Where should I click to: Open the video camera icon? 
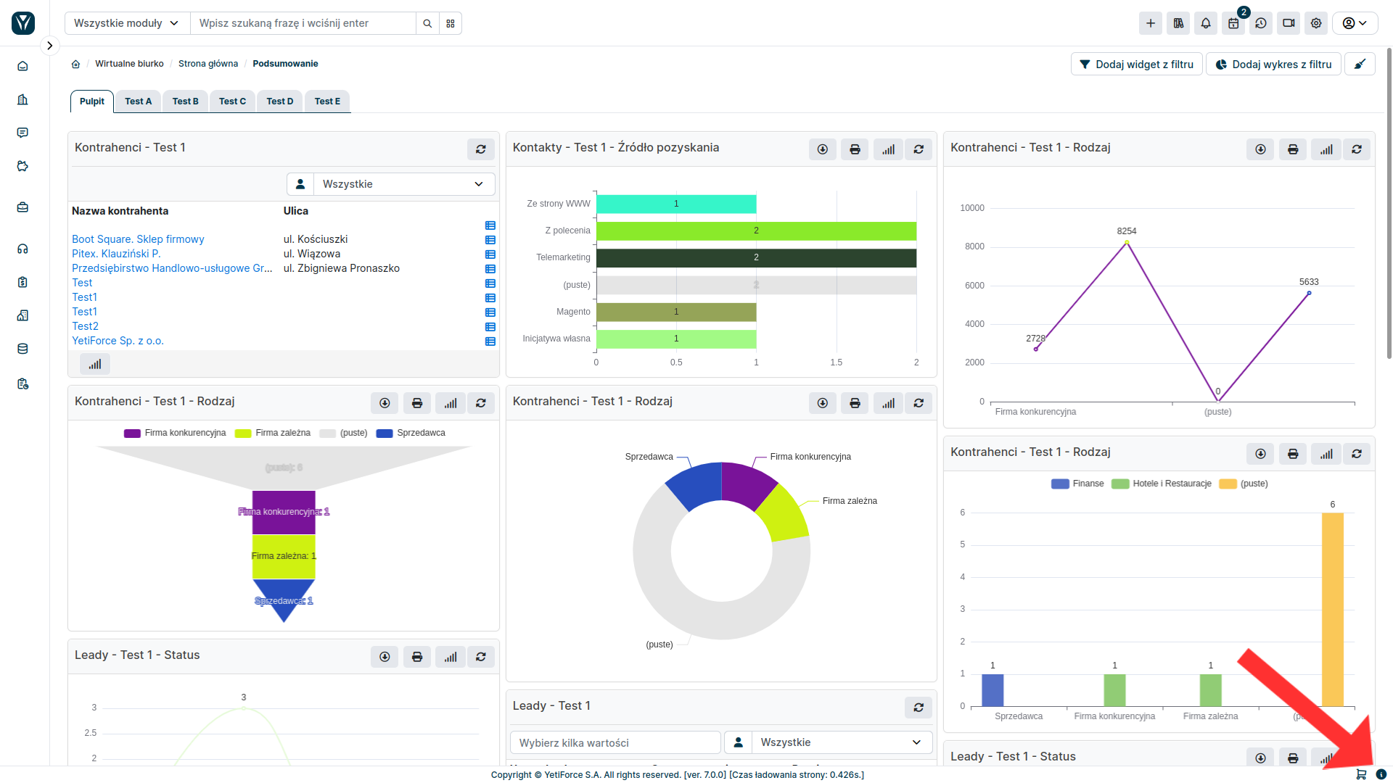[x=1289, y=23]
